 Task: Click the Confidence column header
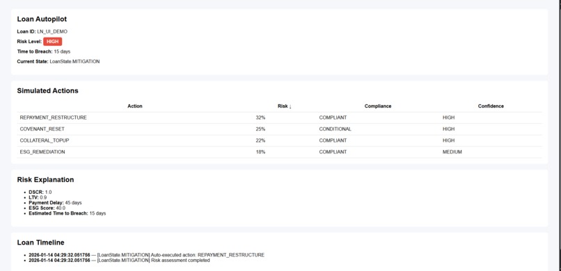pos(491,106)
